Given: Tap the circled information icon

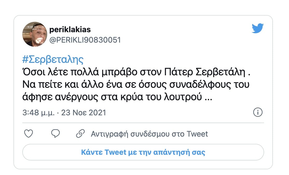Looking at the screenshot, I should click(x=258, y=113).
